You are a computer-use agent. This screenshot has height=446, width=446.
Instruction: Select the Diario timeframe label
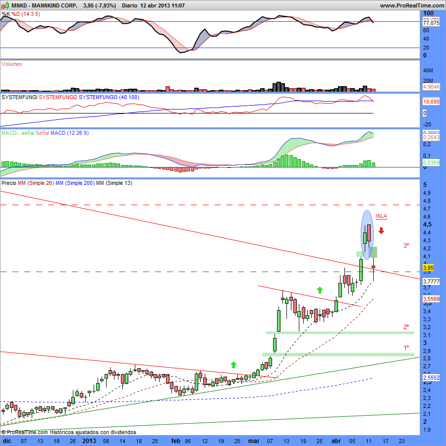click(x=129, y=5)
